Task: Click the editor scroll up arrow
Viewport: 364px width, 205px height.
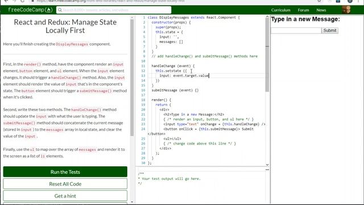Action: pyautogui.click(x=267, y=17)
